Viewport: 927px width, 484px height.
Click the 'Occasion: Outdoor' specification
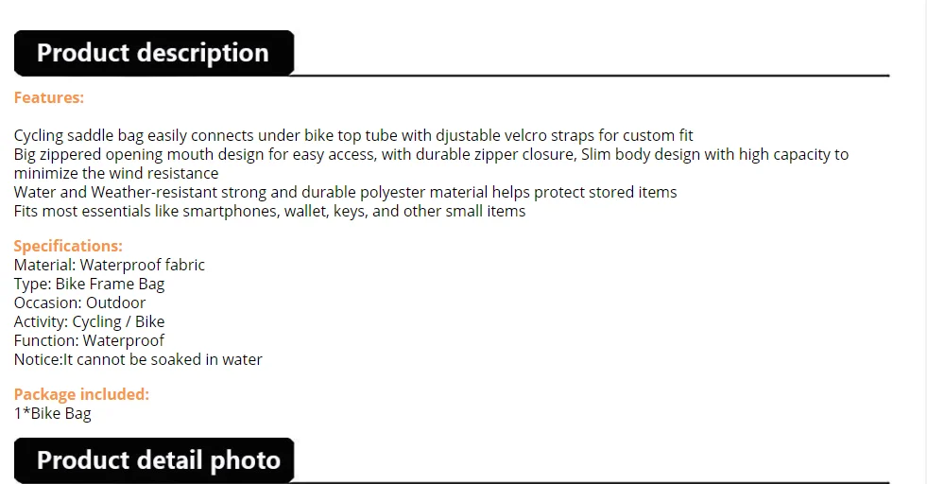(79, 302)
